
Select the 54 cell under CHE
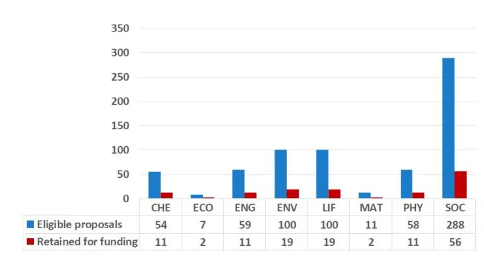pos(160,225)
